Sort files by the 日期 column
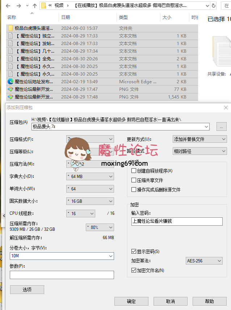 66,17
